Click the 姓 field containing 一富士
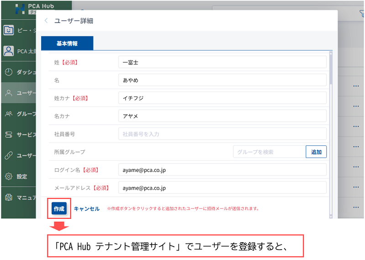This screenshot has width=365, height=260. [222, 62]
